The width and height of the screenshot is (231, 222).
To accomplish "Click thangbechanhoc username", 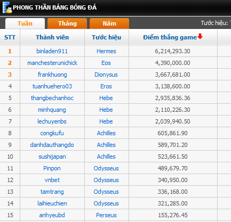I will [x=52, y=98].
